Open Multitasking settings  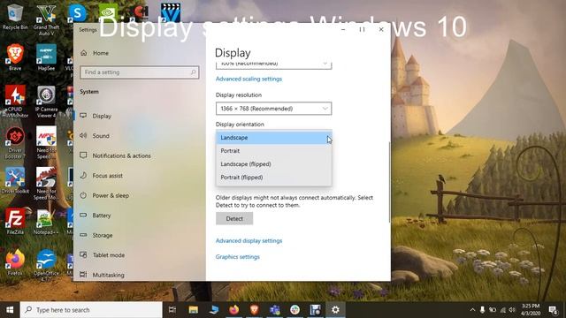point(140,275)
